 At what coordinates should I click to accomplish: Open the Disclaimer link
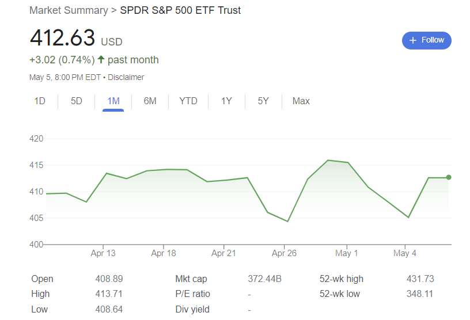click(126, 77)
